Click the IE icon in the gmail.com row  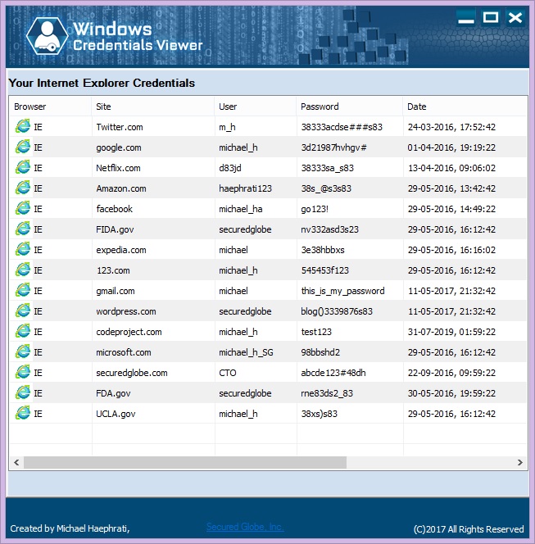point(23,290)
